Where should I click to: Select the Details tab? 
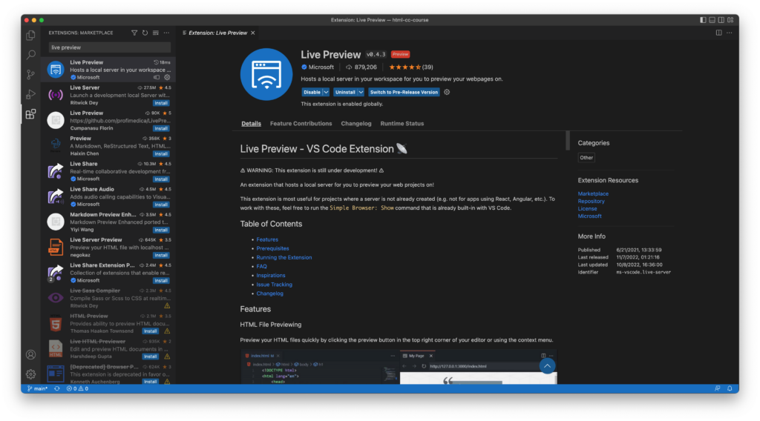click(x=251, y=123)
